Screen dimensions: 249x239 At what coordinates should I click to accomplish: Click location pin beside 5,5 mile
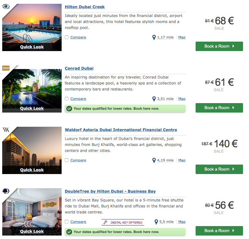(x=156, y=222)
